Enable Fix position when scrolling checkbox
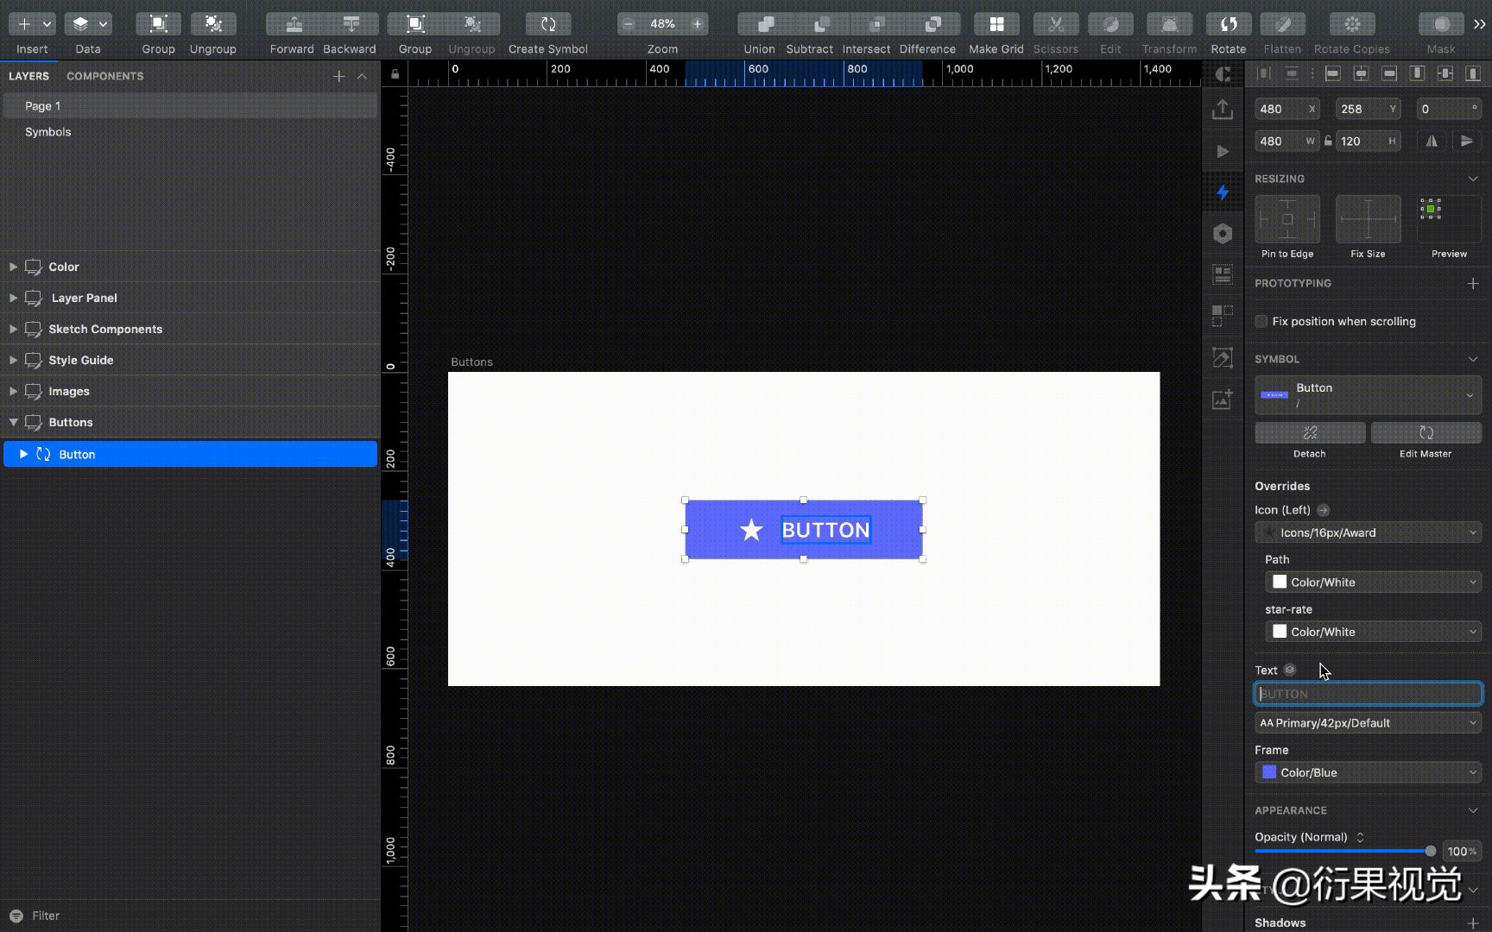Viewport: 1492px width, 932px height. point(1261,321)
